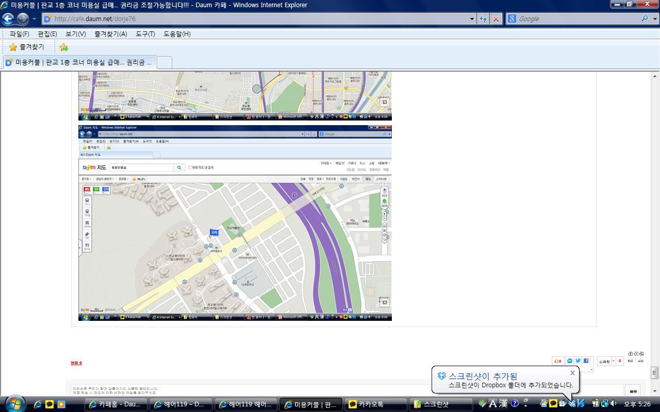
Task: Expand the address bar URL dropdown
Action: [473, 19]
